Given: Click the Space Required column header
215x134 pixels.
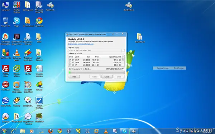Looking at the screenshot, I should 115,57.
